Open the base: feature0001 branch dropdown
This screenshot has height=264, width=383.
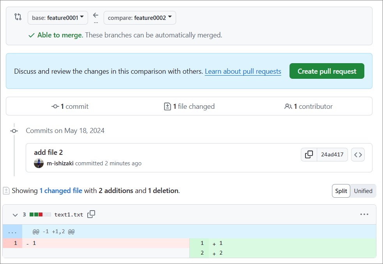tap(58, 17)
